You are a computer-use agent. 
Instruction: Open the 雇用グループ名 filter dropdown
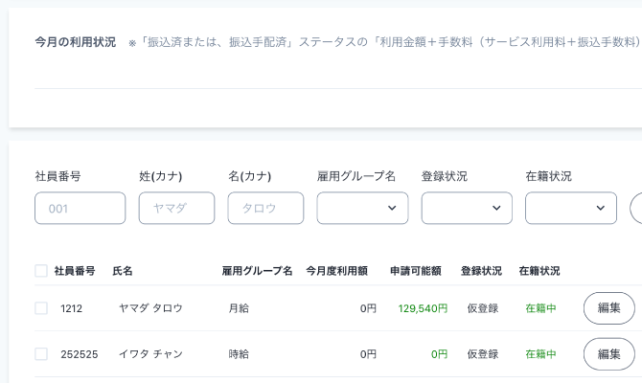362,208
